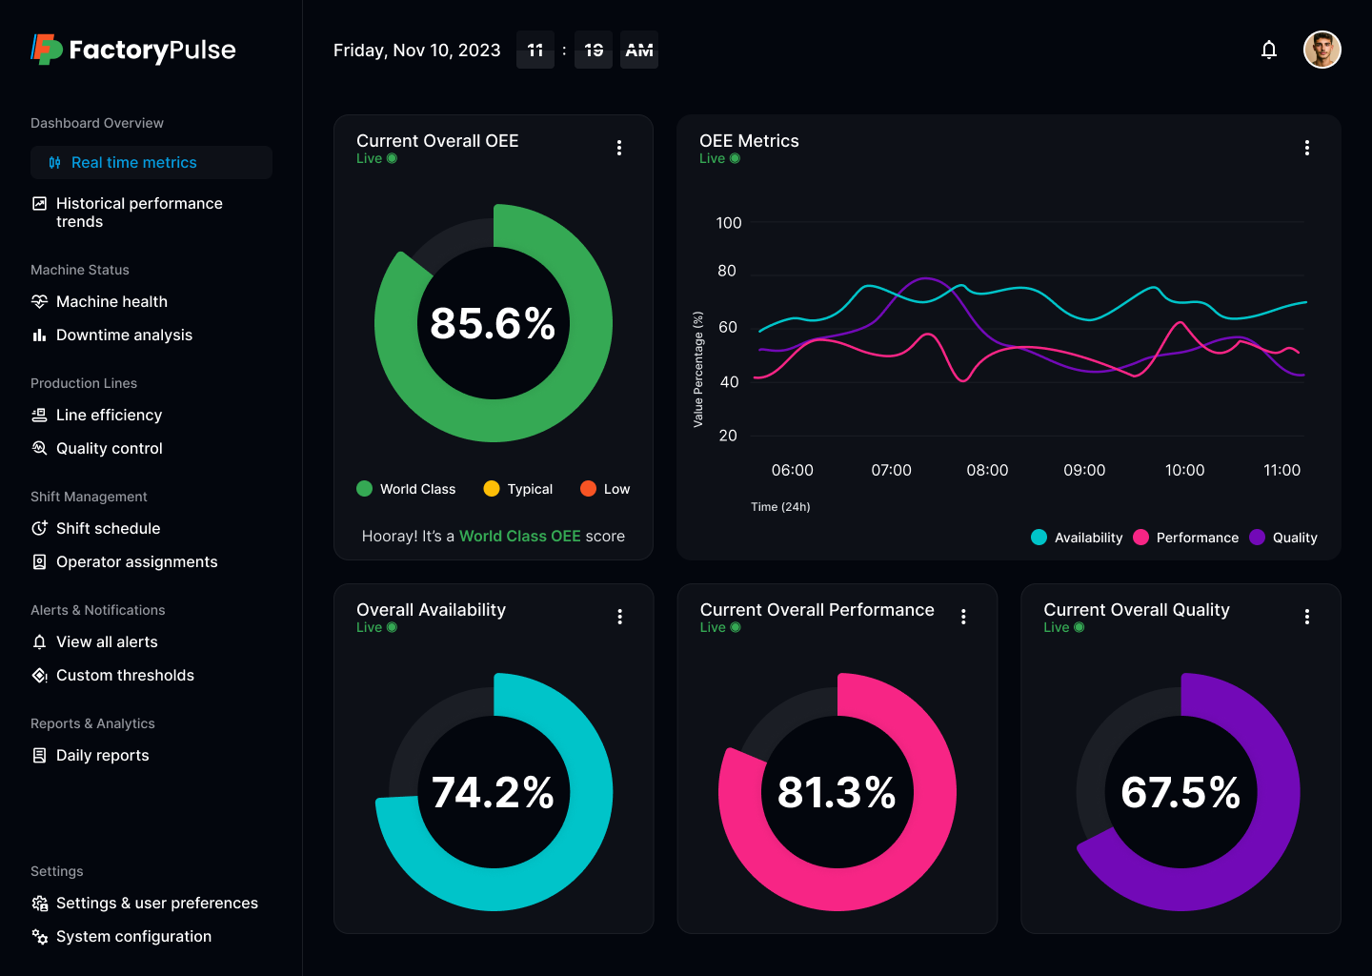Click the Daily reports document icon
The height and width of the screenshot is (976, 1372).
pos(39,755)
